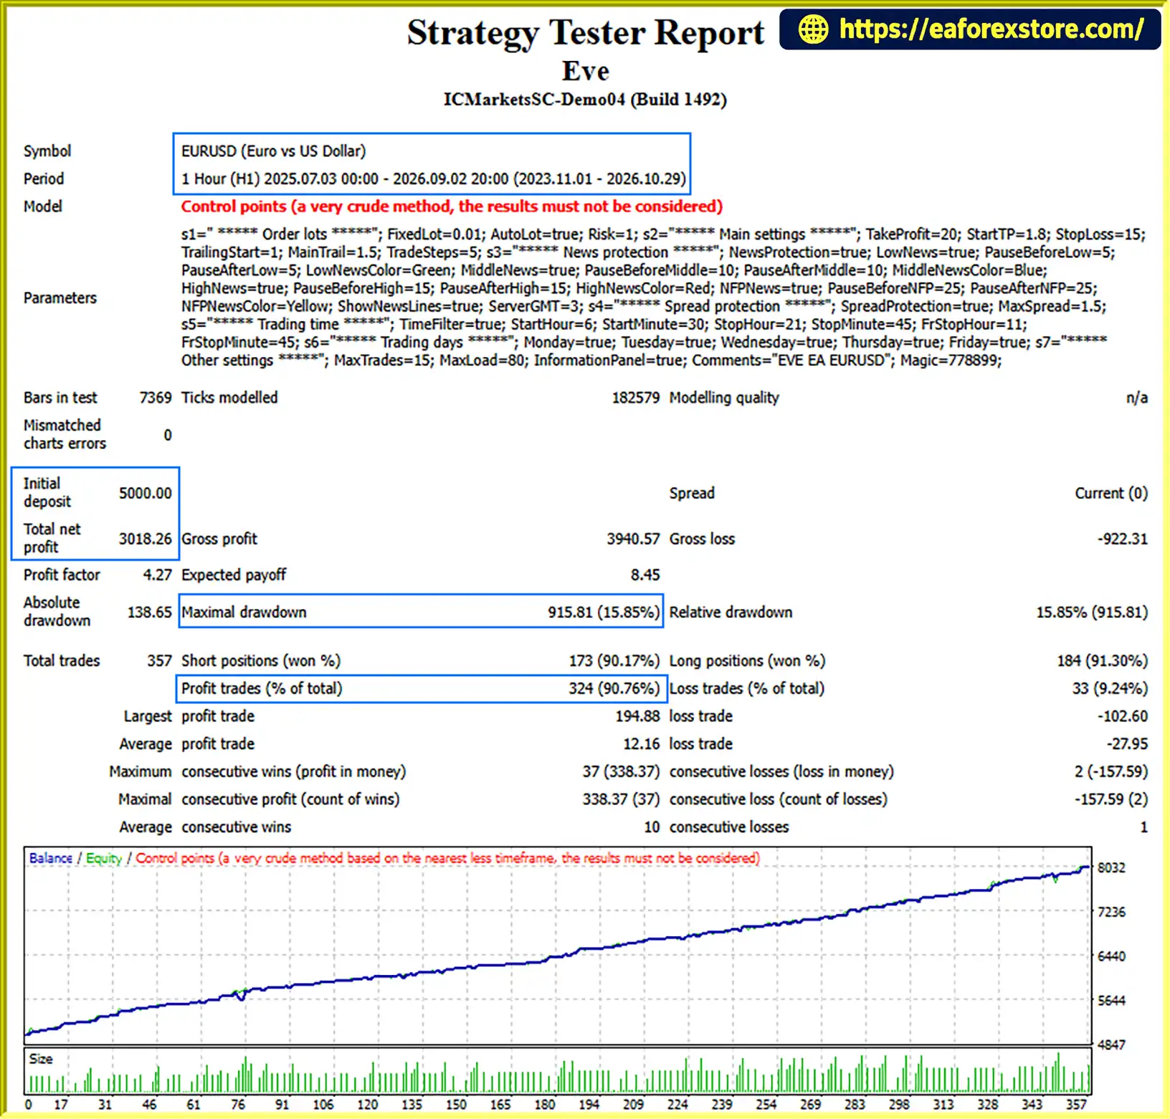Screen dimensions: 1170x1119
Task: Click the Modelling quality n/a value
Action: 1136,398
